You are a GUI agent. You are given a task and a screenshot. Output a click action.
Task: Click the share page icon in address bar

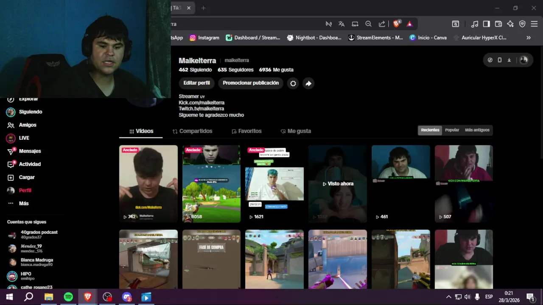[x=382, y=24]
